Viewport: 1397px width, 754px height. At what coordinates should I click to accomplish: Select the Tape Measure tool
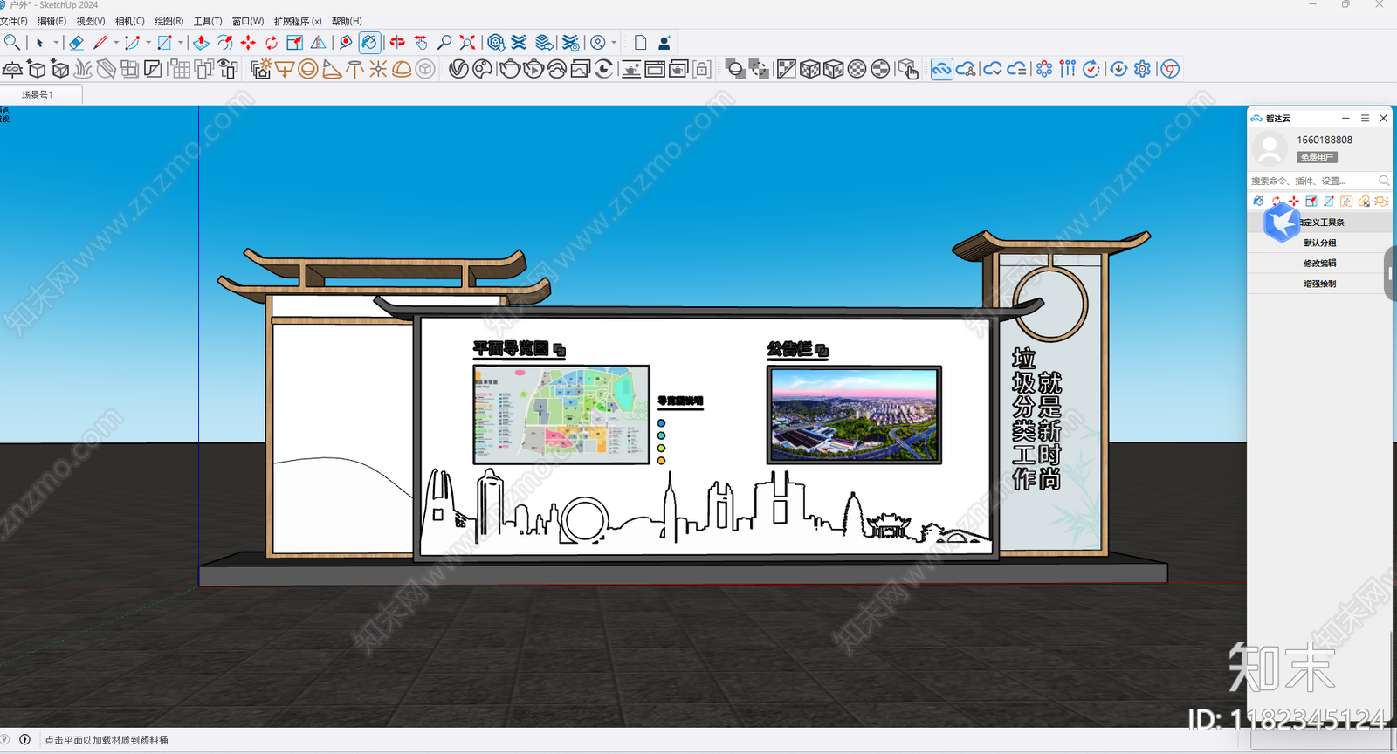346,42
